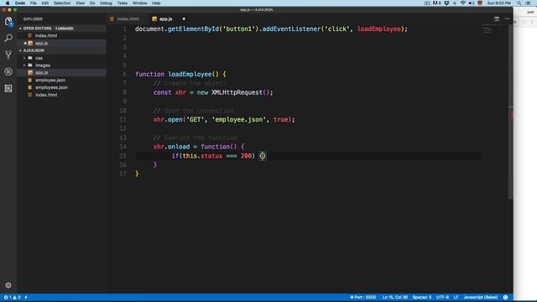Expand the images folder arrow

pyautogui.click(x=24, y=65)
